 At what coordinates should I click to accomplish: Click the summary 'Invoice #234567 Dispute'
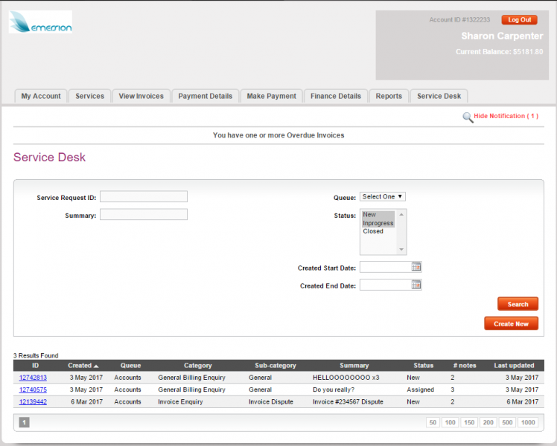click(348, 401)
